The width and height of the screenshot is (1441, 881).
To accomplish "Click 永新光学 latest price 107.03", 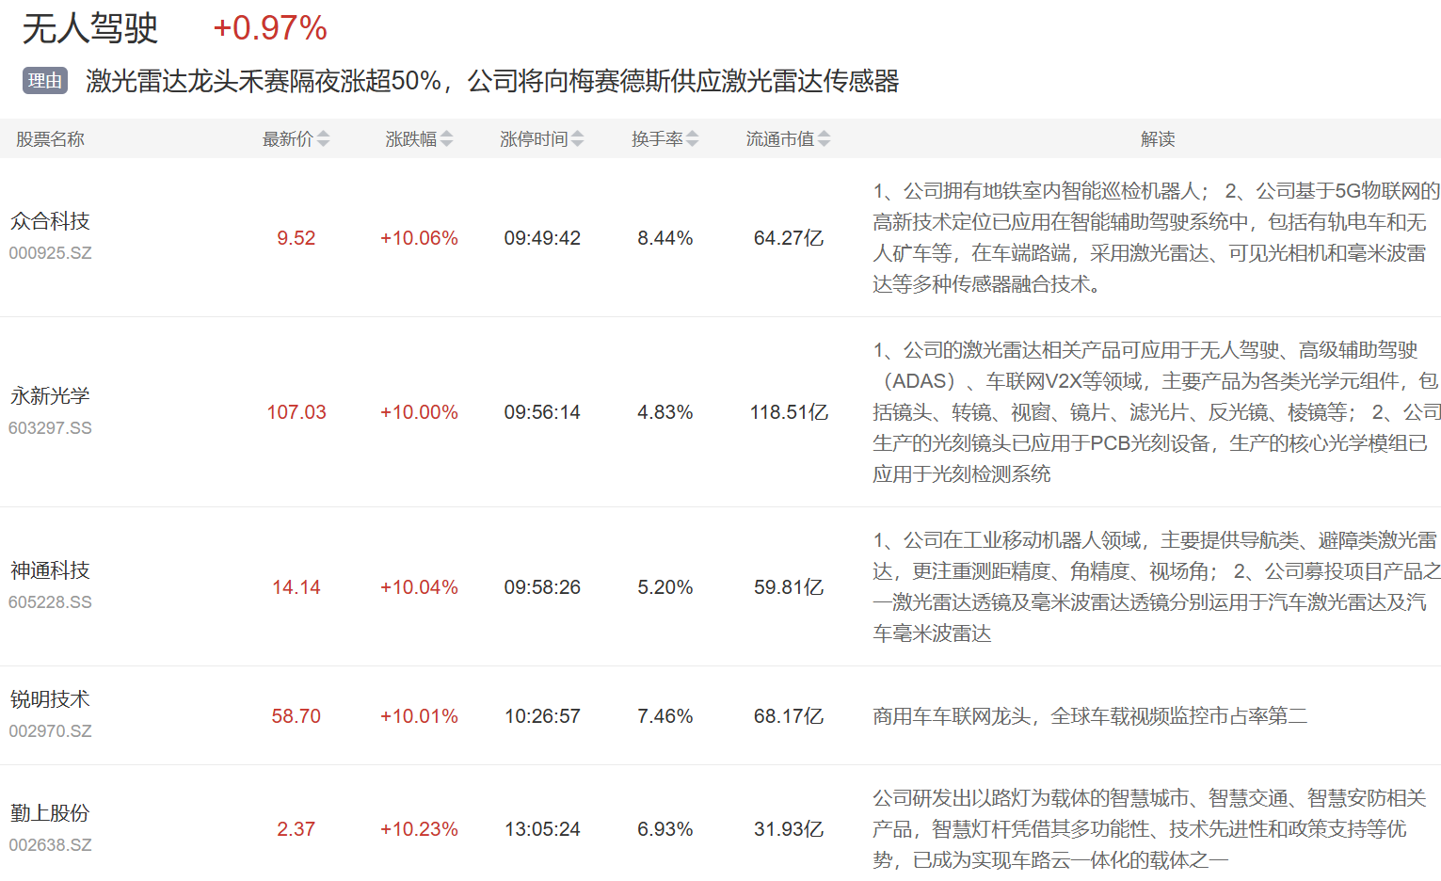I will (296, 412).
